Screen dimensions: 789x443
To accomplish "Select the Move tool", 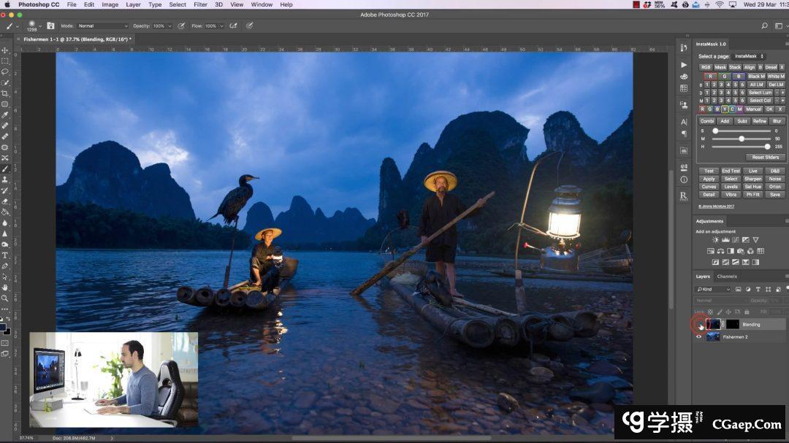I will [5, 50].
